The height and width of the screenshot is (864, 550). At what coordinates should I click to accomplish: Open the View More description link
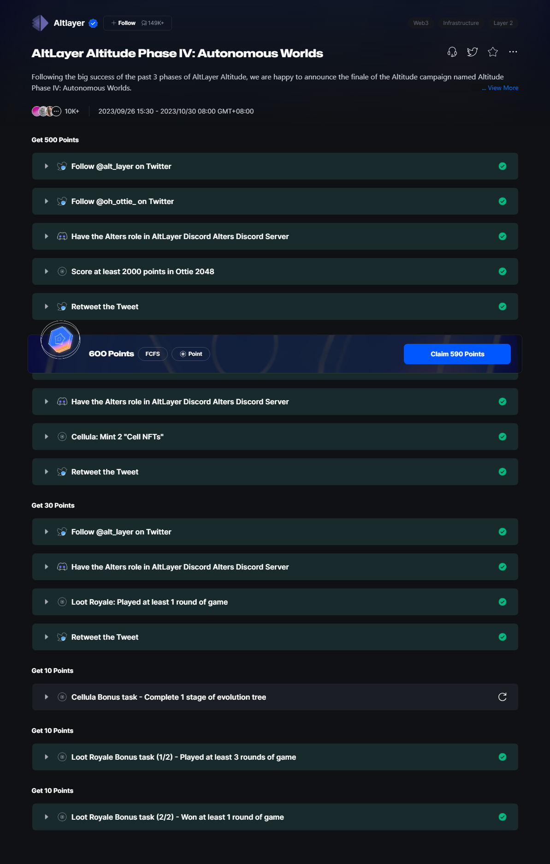tap(500, 88)
